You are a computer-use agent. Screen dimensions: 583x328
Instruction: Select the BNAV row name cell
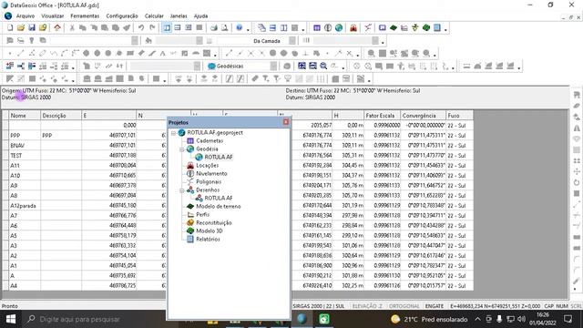coord(25,146)
